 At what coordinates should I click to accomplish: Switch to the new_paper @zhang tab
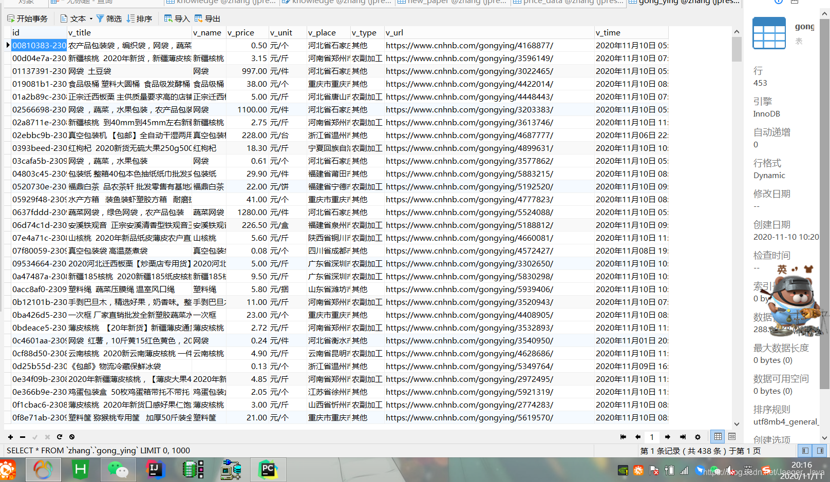pos(452,2)
